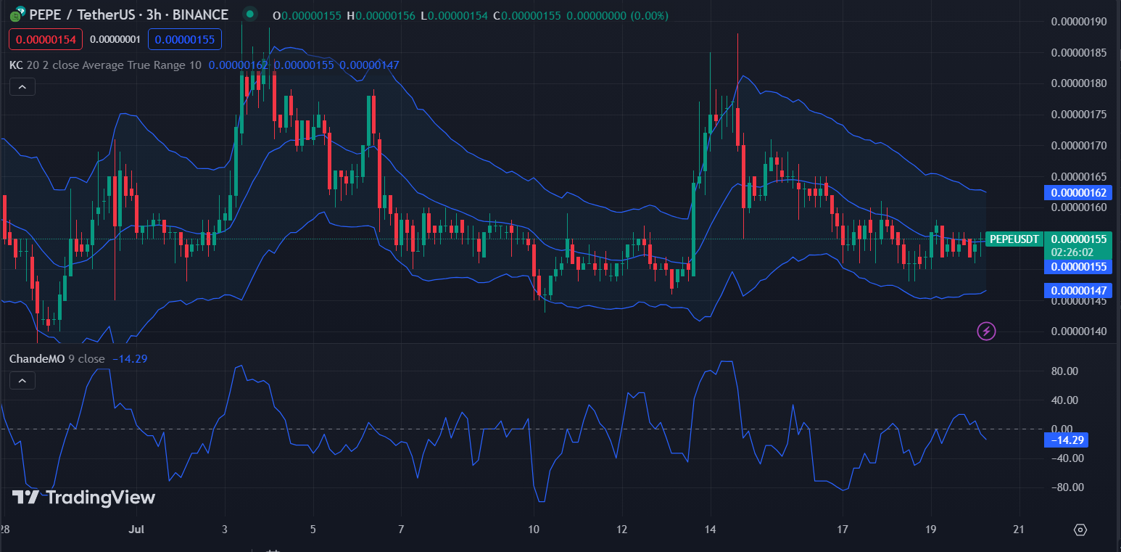Screen dimensions: 1121x552
Task: Click the PEPEUSDT price label tag
Action: (1014, 239)
